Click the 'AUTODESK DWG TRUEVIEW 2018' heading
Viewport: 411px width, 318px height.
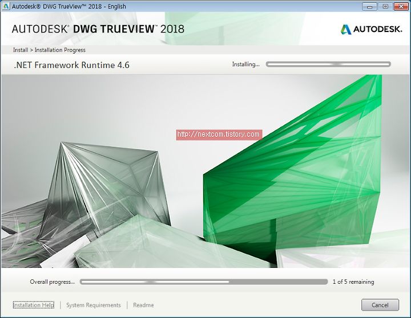click(x=98, y=29)
